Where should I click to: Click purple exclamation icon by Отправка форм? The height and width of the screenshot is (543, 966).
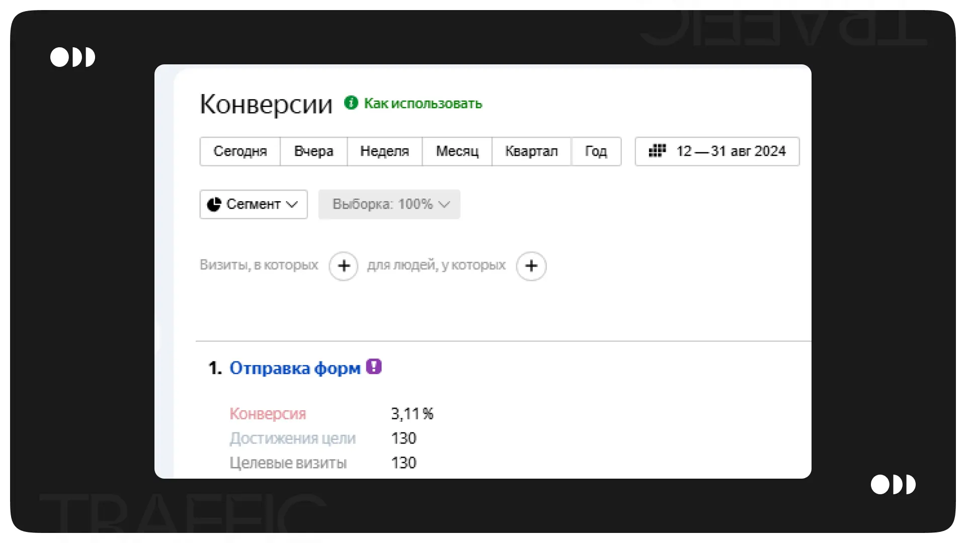click(x=374, y=367)
